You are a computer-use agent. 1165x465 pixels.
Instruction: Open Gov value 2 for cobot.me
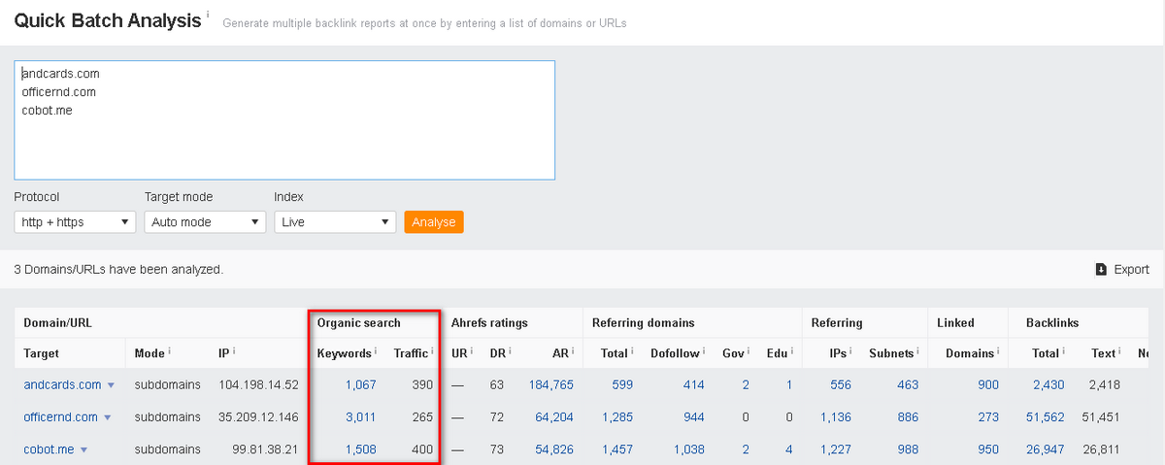pos(746,448)
